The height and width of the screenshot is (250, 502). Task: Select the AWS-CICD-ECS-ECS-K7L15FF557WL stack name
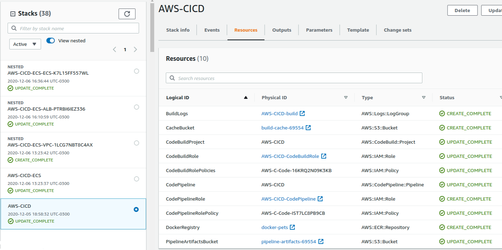click(48, 73)
